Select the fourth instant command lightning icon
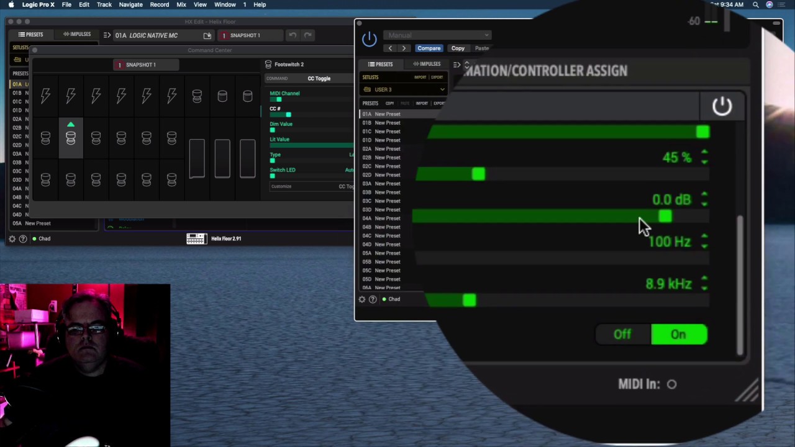The image size is (795, 447). (x=121, y=96)
